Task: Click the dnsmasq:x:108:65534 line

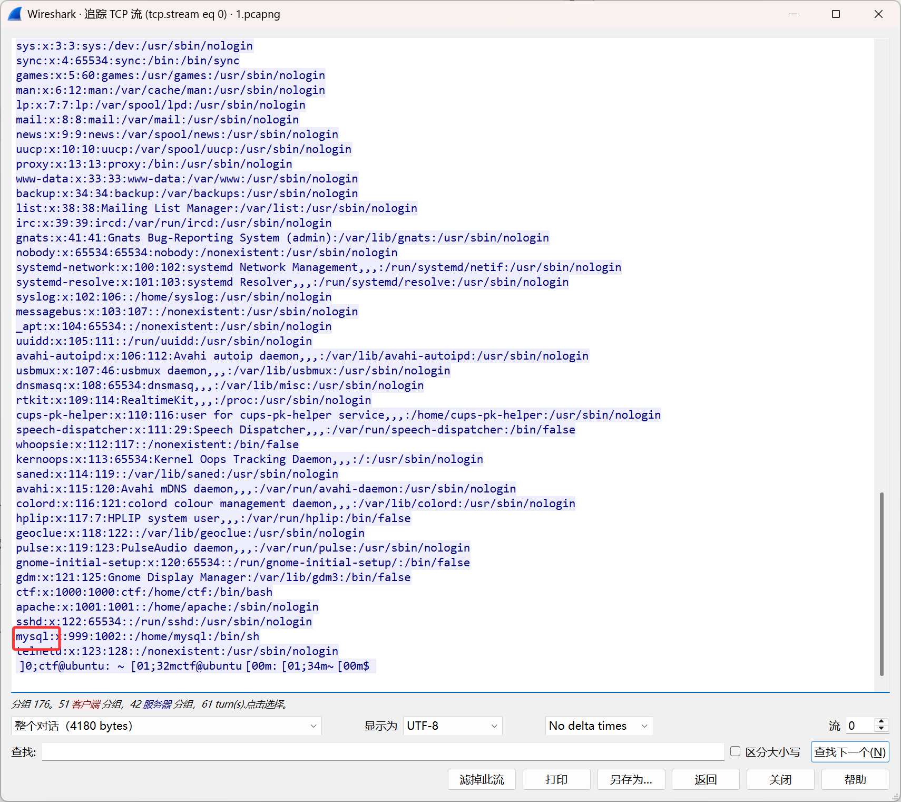Action: click(x=220, y=385)
